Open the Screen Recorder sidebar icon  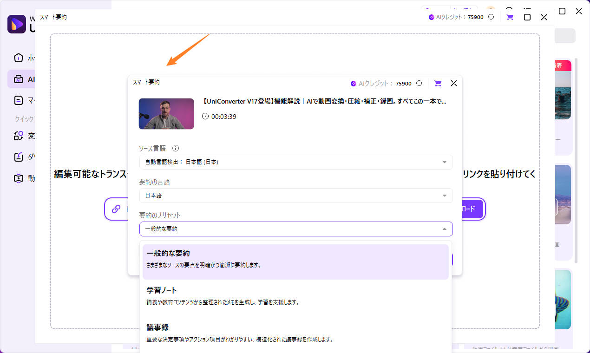[19, 178]
